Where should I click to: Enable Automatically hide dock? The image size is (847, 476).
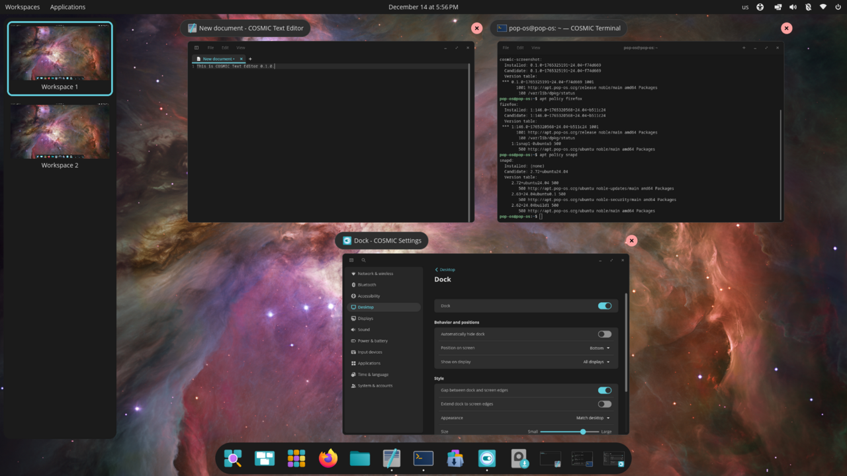tap(604, 334)
